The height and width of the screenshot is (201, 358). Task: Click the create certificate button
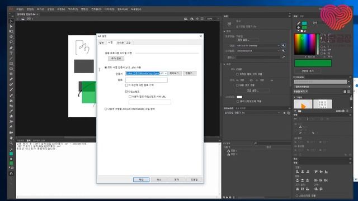[x=190, y=73]
